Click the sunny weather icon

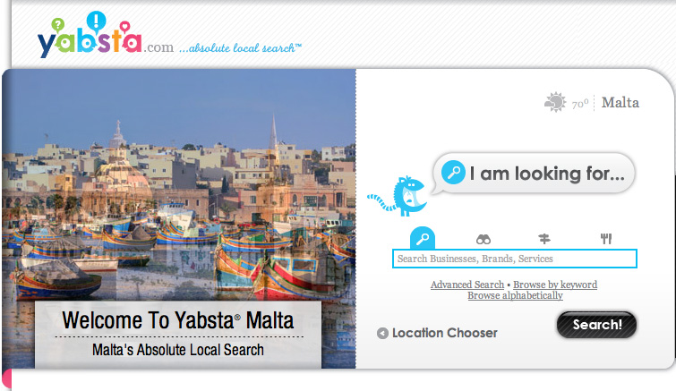point(555,102)
